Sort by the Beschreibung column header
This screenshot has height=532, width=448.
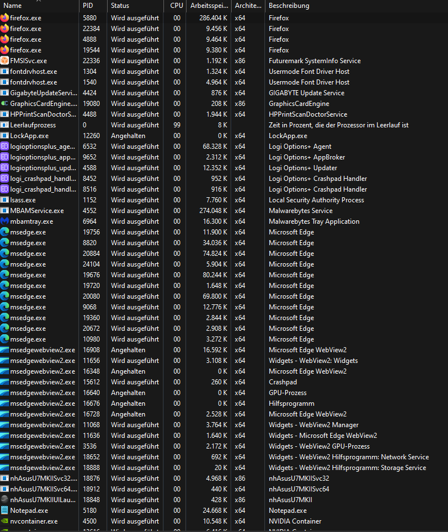coord(357,6)
